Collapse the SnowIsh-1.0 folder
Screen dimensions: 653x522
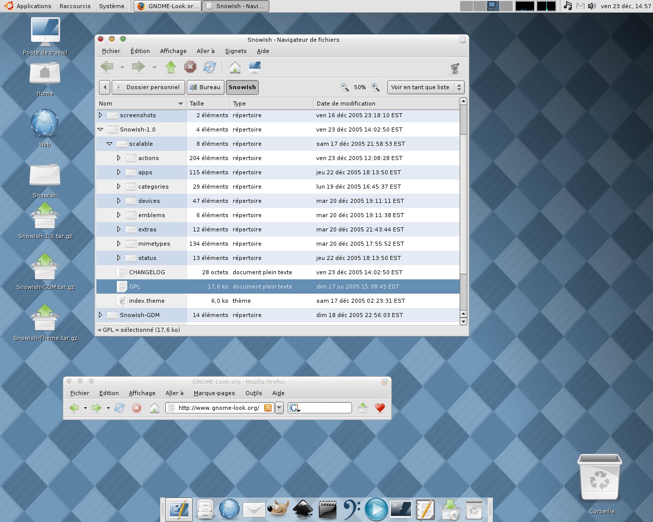click(x=101, y=129)
